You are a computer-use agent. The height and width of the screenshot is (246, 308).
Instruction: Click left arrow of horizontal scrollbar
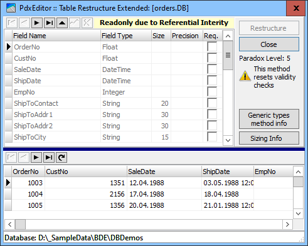pos(9,224)
